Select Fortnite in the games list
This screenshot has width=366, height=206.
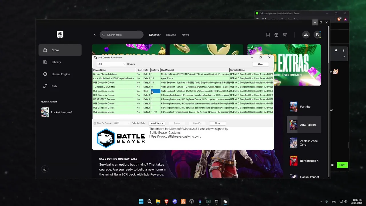pyautogui.click(x=304, y=106)
